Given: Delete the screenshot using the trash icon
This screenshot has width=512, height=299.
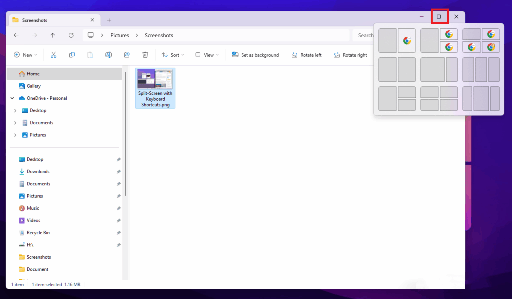Looking at the screenshot, I should pos(145,55).
